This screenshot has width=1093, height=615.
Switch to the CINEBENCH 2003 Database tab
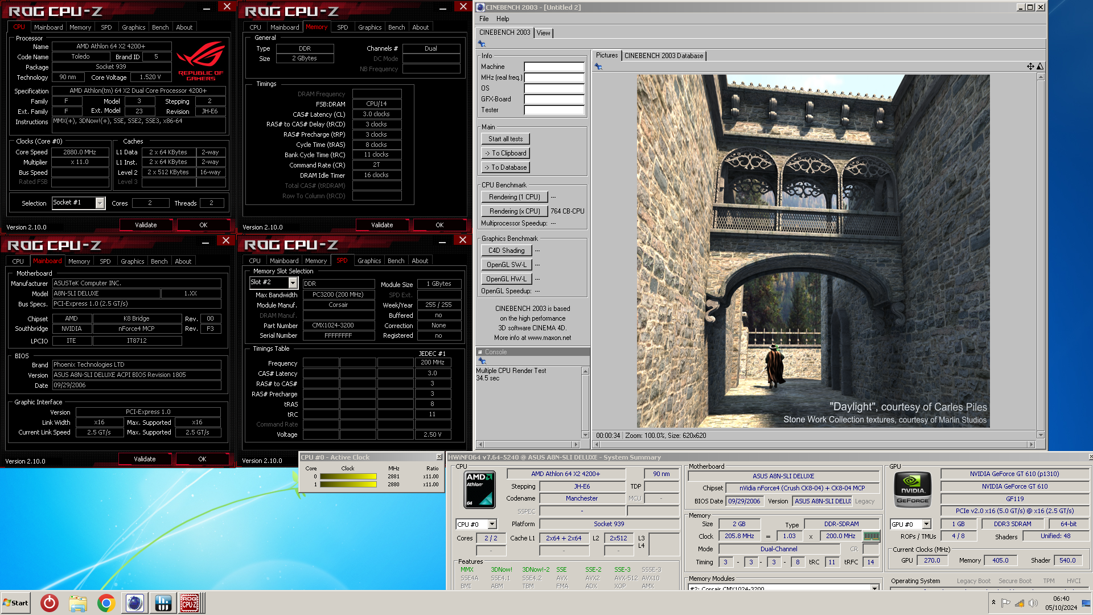(664, 56)
